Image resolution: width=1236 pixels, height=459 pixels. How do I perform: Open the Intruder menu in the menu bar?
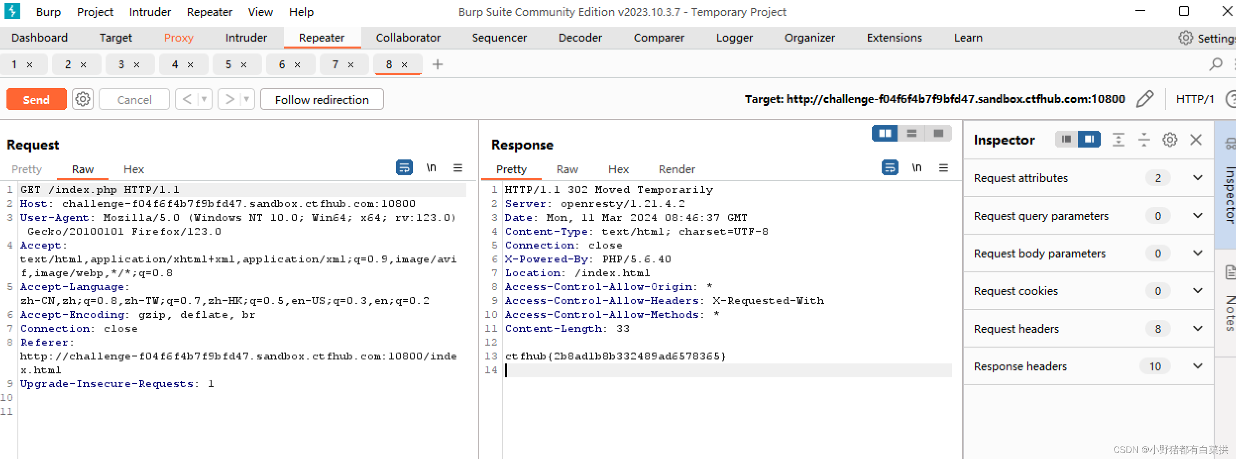(150, 11)
